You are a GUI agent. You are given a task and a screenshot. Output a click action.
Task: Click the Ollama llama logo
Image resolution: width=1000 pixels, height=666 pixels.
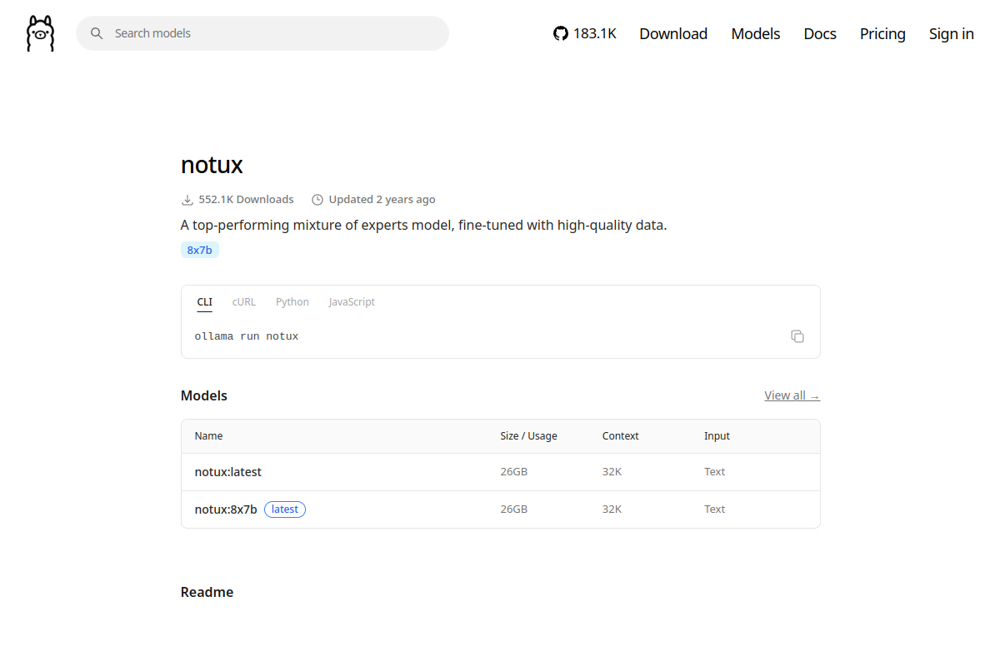point(40,33)
